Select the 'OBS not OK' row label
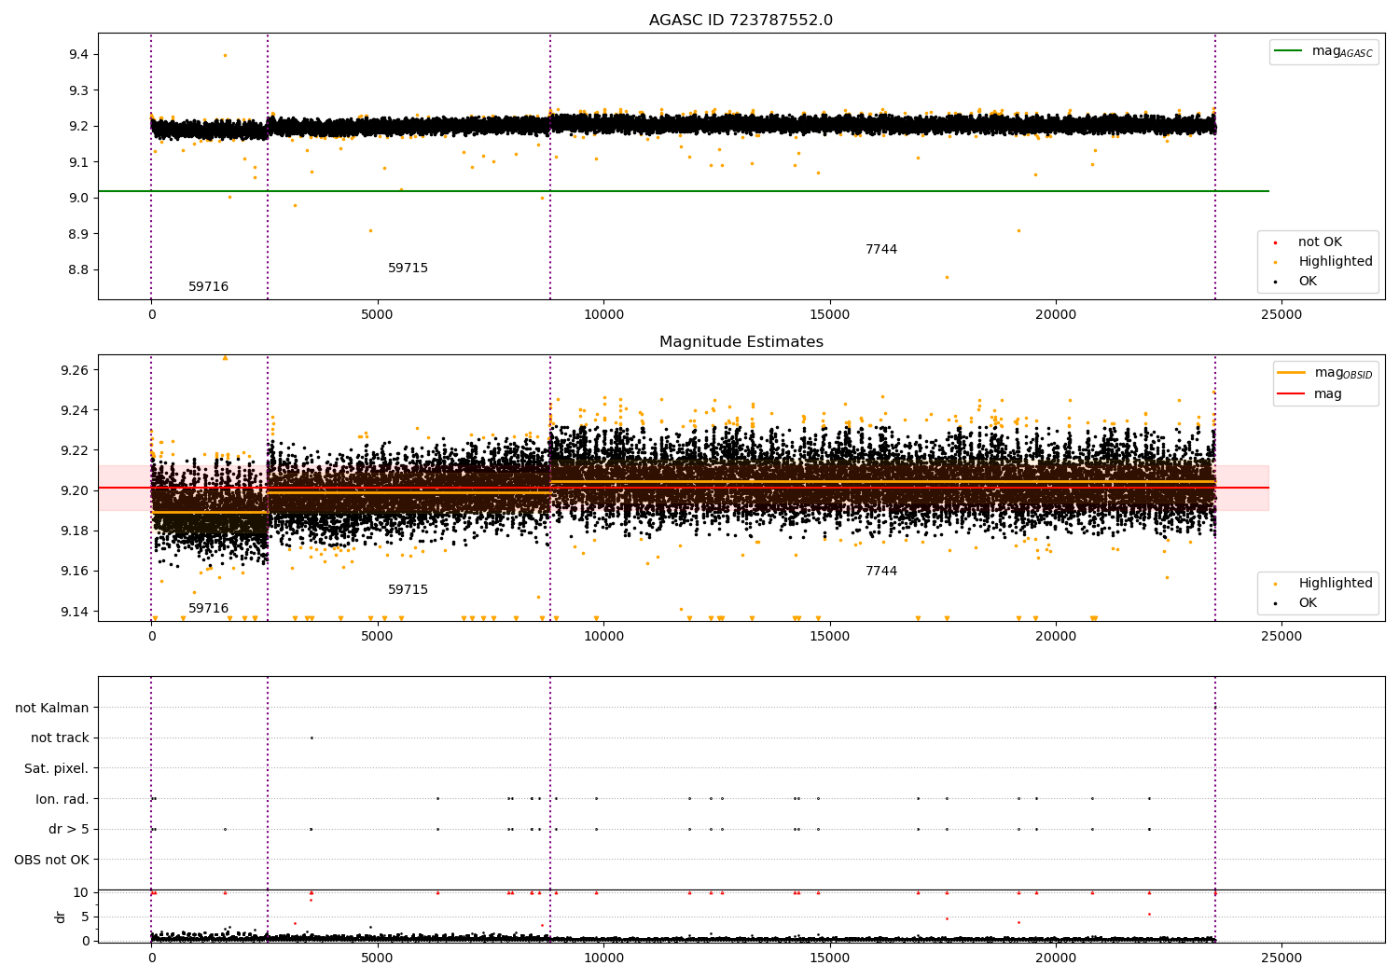This screenshot has width=1399, height=979. coord(51,860)
